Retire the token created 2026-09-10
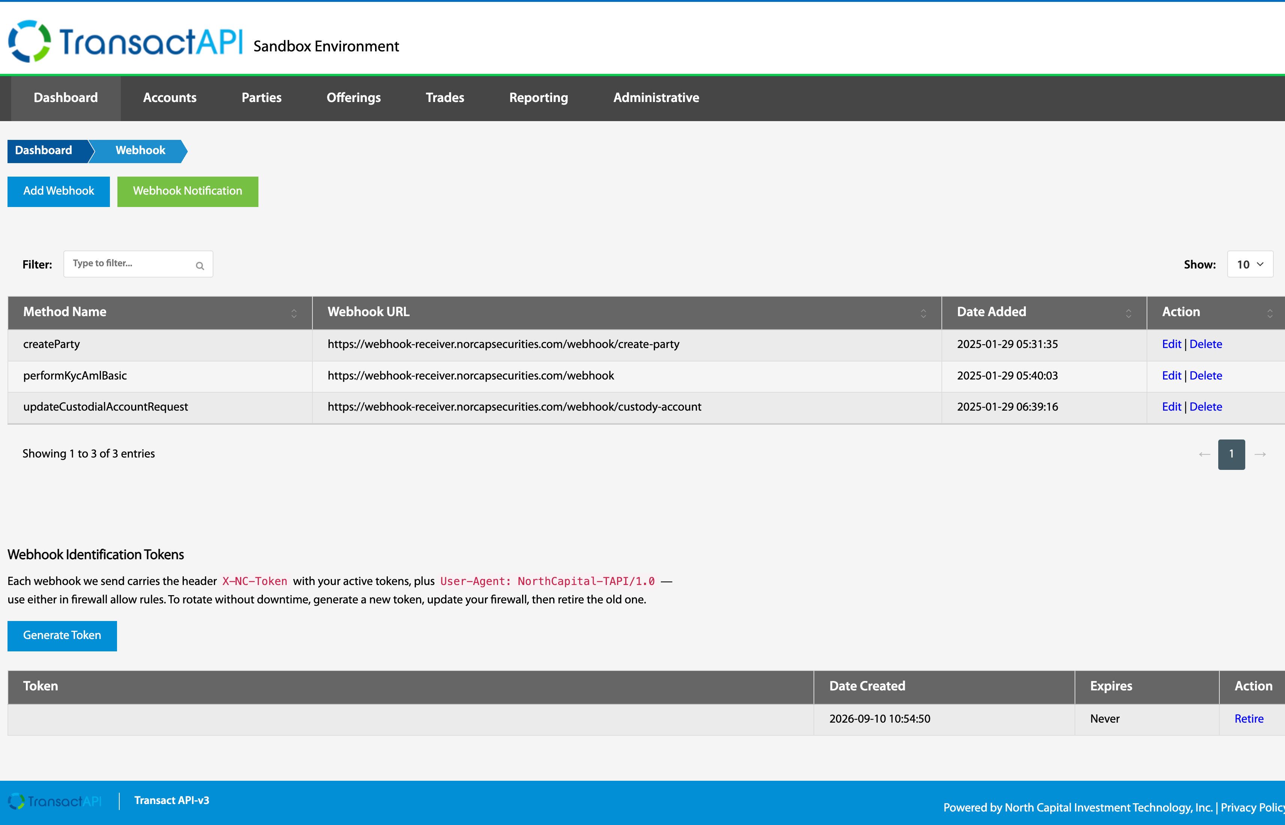 click(1249, 719)
